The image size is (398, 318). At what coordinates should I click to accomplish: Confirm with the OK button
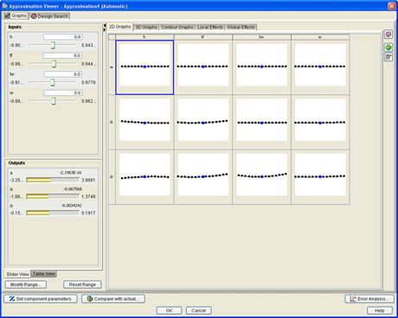[169, 310]
